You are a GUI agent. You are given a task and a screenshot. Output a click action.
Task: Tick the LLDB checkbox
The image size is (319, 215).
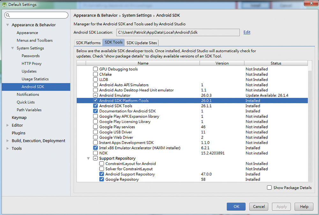(95, 79)
